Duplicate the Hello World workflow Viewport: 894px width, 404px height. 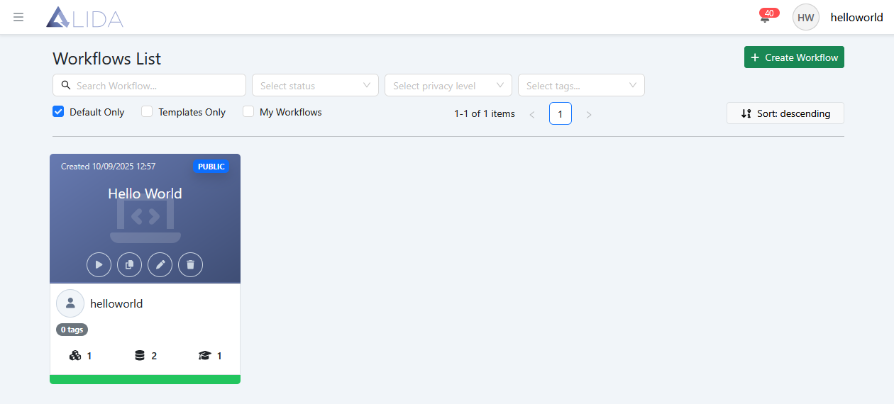(x=130, y=264)
